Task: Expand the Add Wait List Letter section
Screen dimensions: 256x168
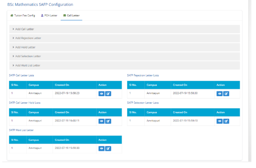Action: pyautogui.click(x=27, y=65)
